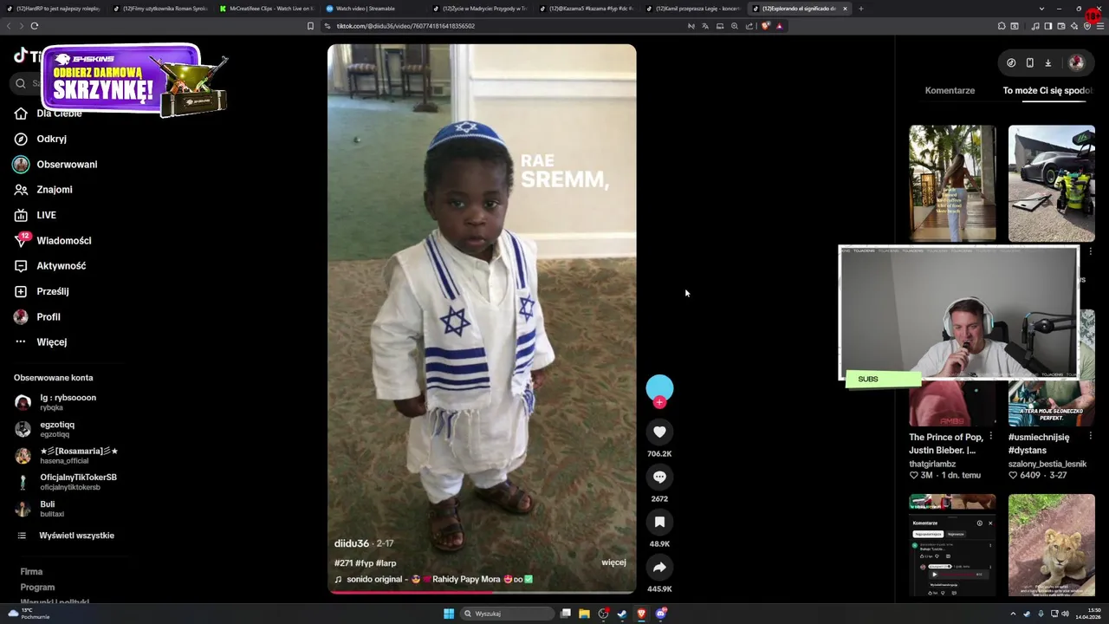
Task: Open the Brave Wallet toolbar icon
Action: point(1060,26)
